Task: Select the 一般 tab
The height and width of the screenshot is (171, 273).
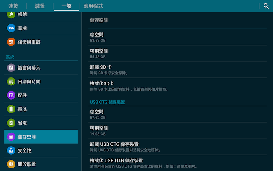Action: (67, 6)
